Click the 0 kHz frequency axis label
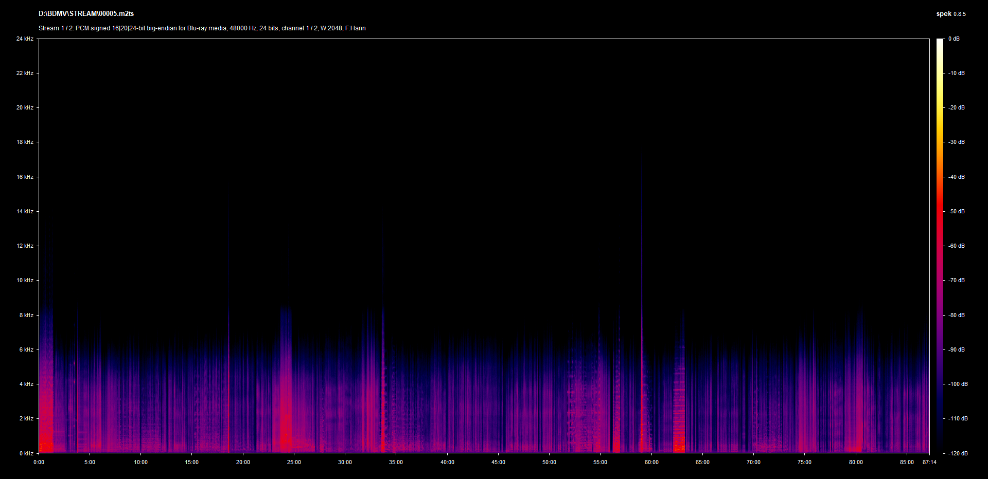The height and width of the screenshot is (479, 988). pyautogui.click(x=26, y=453)
